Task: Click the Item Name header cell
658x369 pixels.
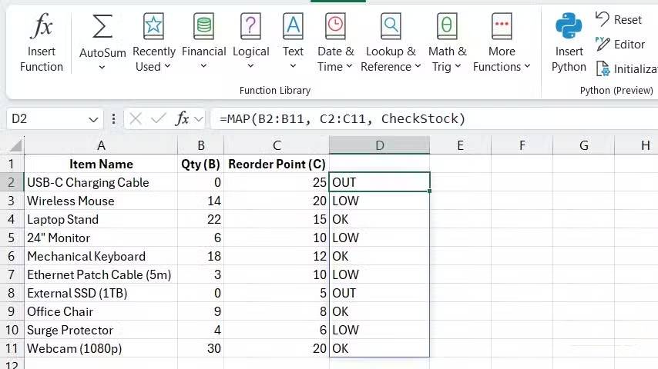Action: point(101,164)
